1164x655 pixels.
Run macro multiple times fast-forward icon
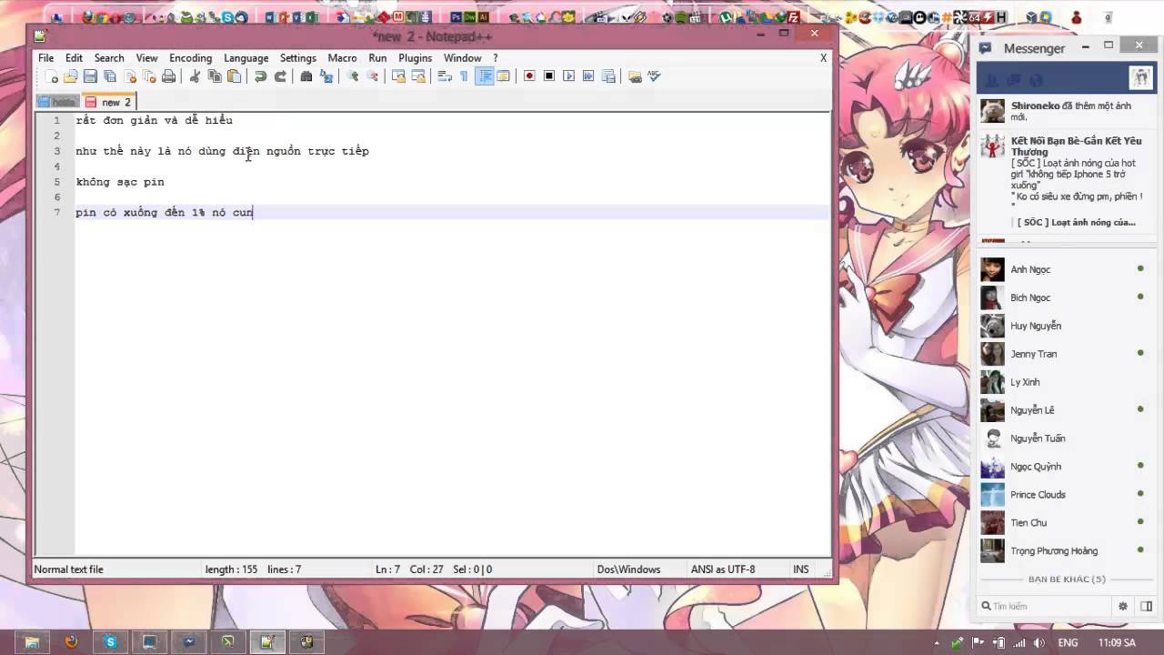(x=588, y=76)
